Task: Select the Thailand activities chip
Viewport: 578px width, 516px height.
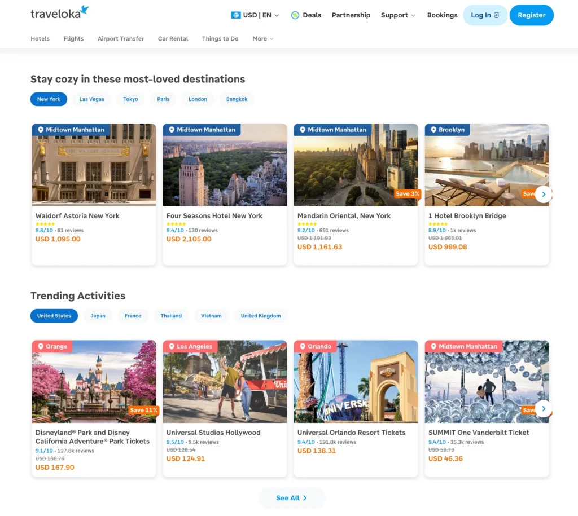Action: pyautogui.click(x=171, y=316)
